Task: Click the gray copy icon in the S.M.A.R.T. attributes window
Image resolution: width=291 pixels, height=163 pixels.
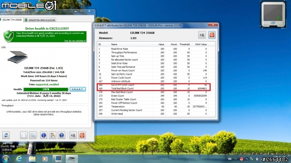Action: 202,35
